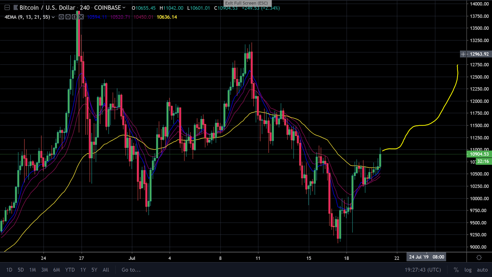Click the 10904.53 current price label

479,154
